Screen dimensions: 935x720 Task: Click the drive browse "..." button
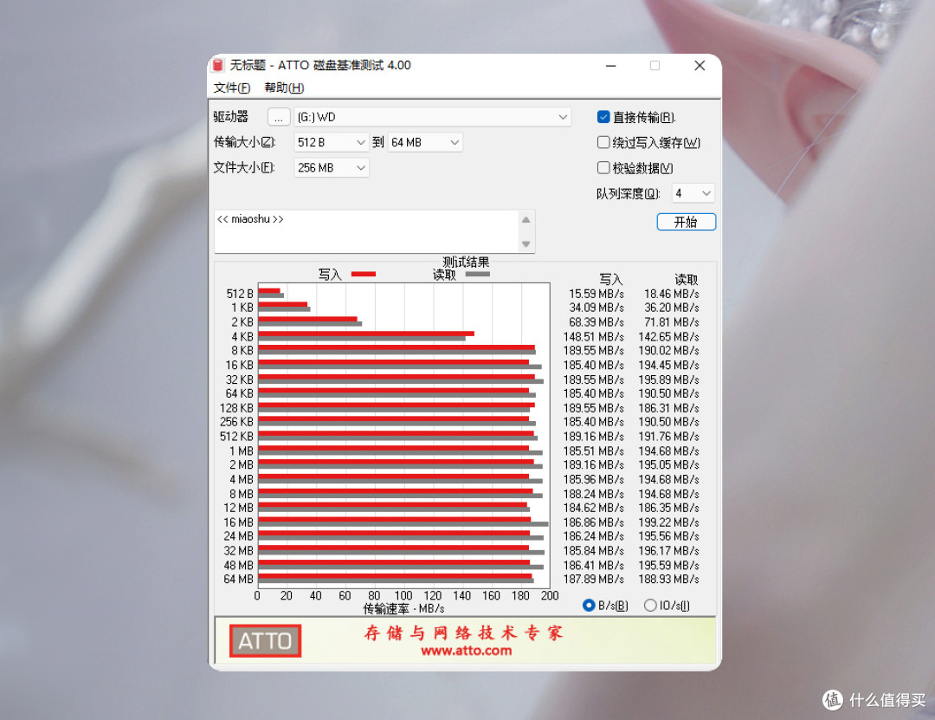(x=279, y=117)
